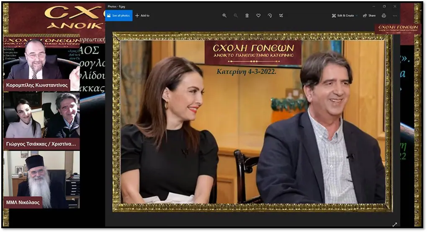Viewport: 427px width, 232px height.
Task: Enter fullscreen with the expand arrows icon
Action: [394, 224]
